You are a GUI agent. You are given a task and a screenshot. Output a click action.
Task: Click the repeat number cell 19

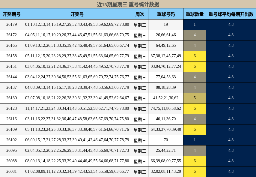[166, 25]
